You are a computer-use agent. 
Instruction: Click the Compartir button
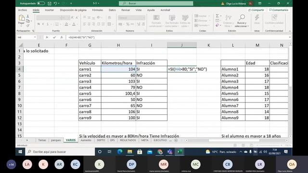click(256, 10)
